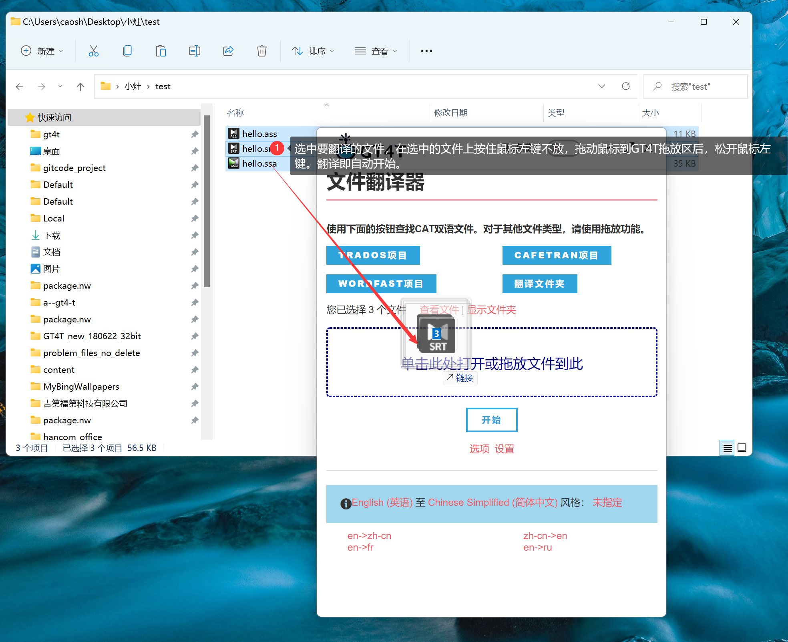Click the 开始 (Start) button
The width and height of the screenshot is (788, 642).
(491, 420)
